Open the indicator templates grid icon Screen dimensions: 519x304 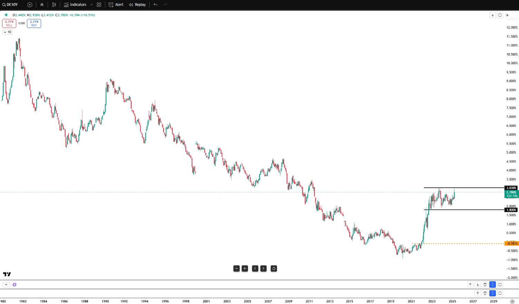click(x=99, y=4)
